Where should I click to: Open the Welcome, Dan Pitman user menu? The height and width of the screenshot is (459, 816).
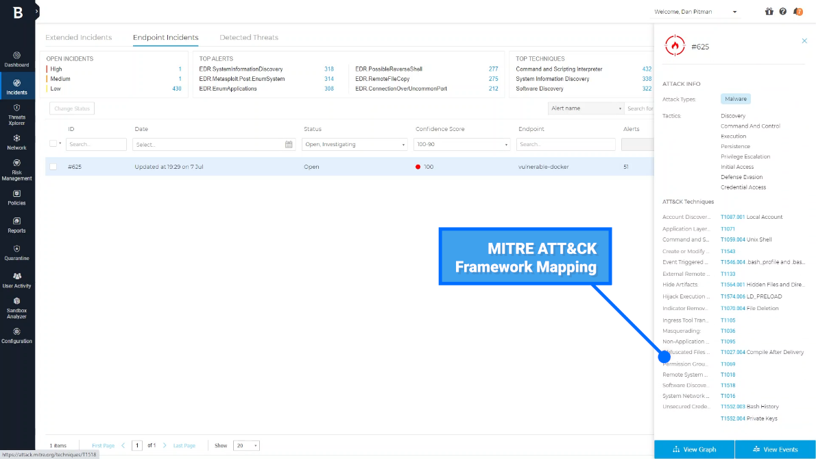(x=695, y=12)
